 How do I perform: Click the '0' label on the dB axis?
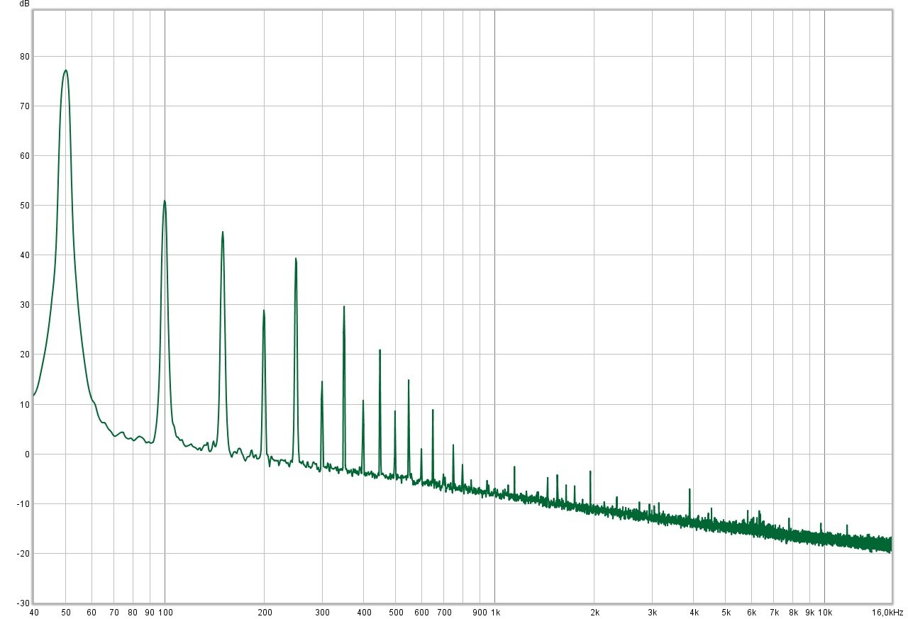(x=26, y=455)
